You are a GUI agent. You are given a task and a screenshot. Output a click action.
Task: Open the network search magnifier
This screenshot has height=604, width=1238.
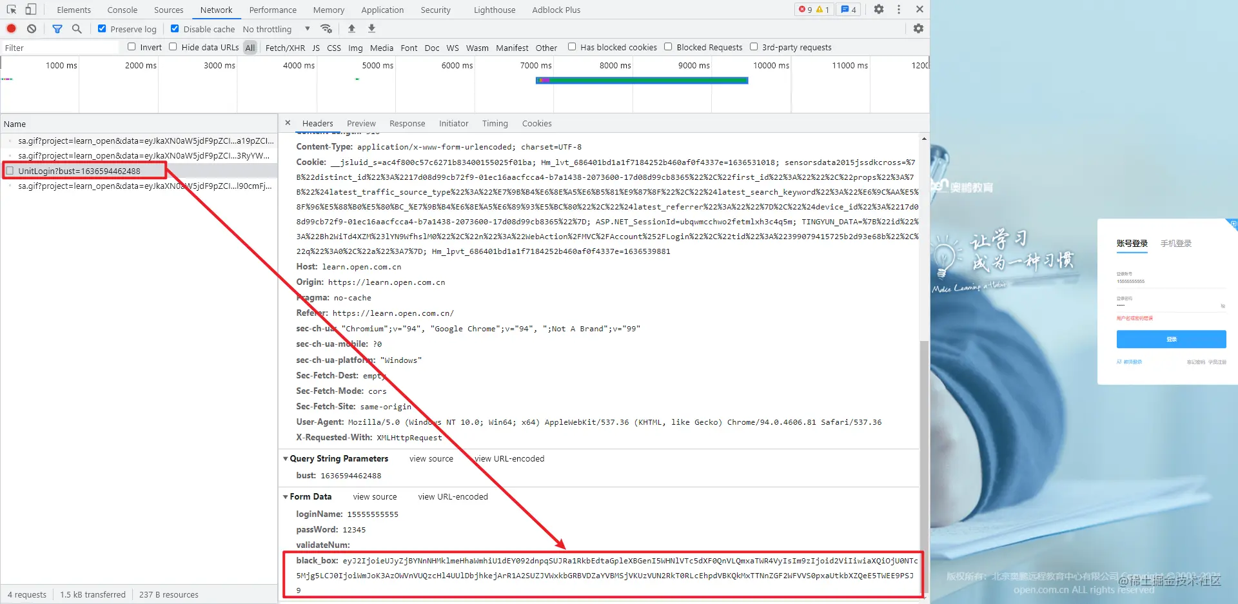click(x=77, y=28)
